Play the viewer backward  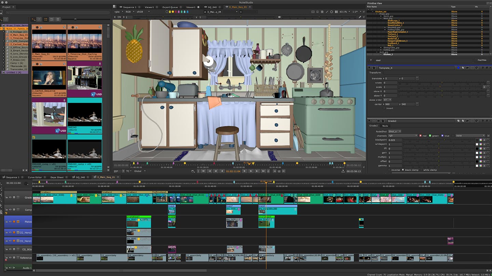click(222, 171)
